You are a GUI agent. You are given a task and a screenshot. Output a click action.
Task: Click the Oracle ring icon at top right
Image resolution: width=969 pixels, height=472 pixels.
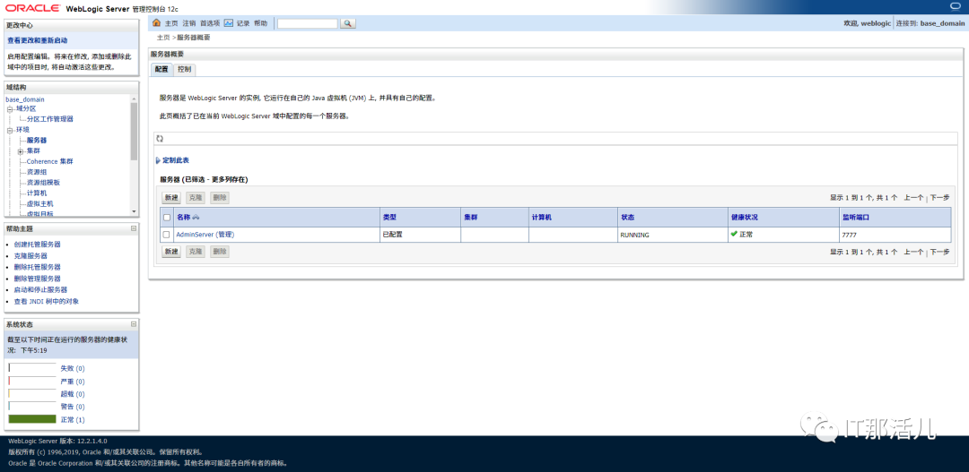956,6
